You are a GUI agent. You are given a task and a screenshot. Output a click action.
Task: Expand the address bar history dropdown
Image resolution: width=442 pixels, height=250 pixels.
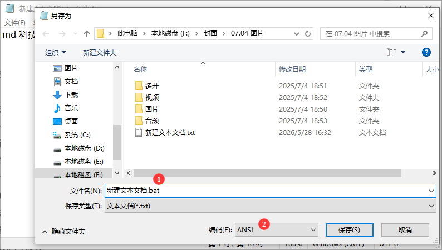pos(297,34)
